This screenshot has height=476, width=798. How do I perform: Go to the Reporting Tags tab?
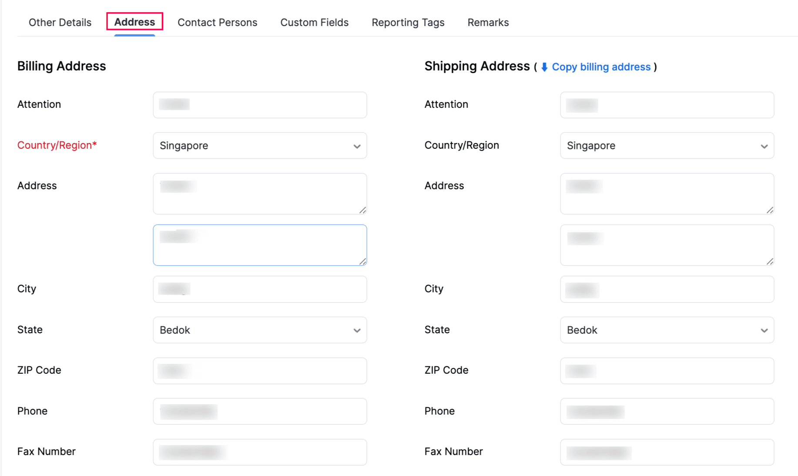[x=408, y=22]
